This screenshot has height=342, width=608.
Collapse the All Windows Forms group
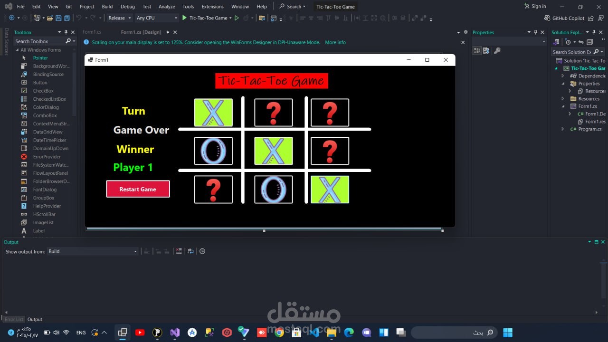(17, 50)
